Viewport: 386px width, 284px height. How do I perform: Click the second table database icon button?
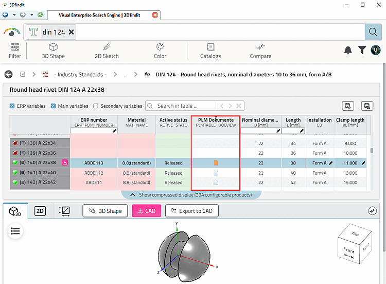tap(367, 106)
